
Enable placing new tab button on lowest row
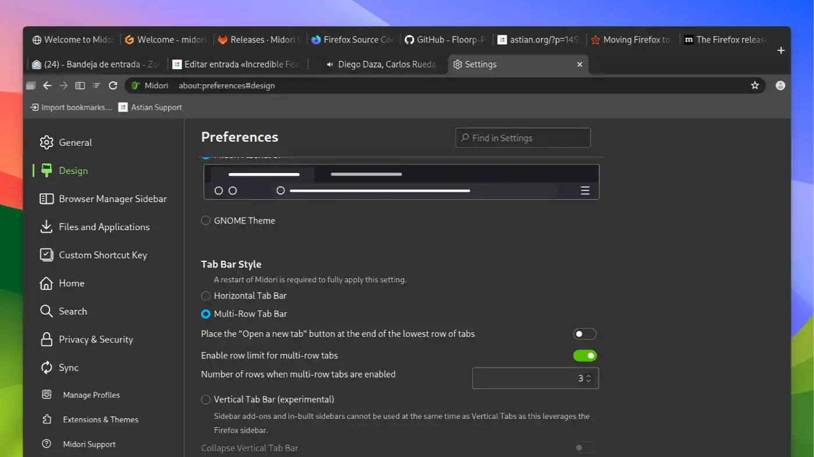coord(585,334)
